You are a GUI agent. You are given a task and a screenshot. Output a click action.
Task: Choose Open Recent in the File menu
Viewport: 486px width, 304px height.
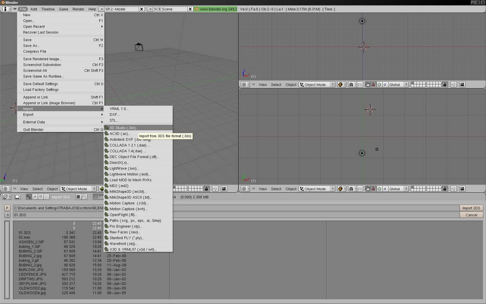[61, 27]
